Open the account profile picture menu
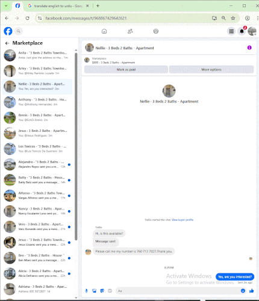The height and width of the screenshot is (301, 259). pos(252,31)
